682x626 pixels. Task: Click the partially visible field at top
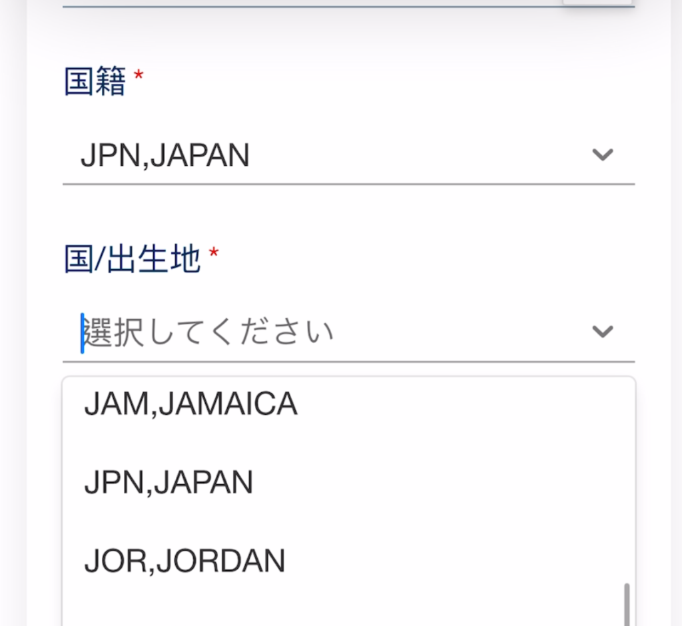[x=306, y=3]
